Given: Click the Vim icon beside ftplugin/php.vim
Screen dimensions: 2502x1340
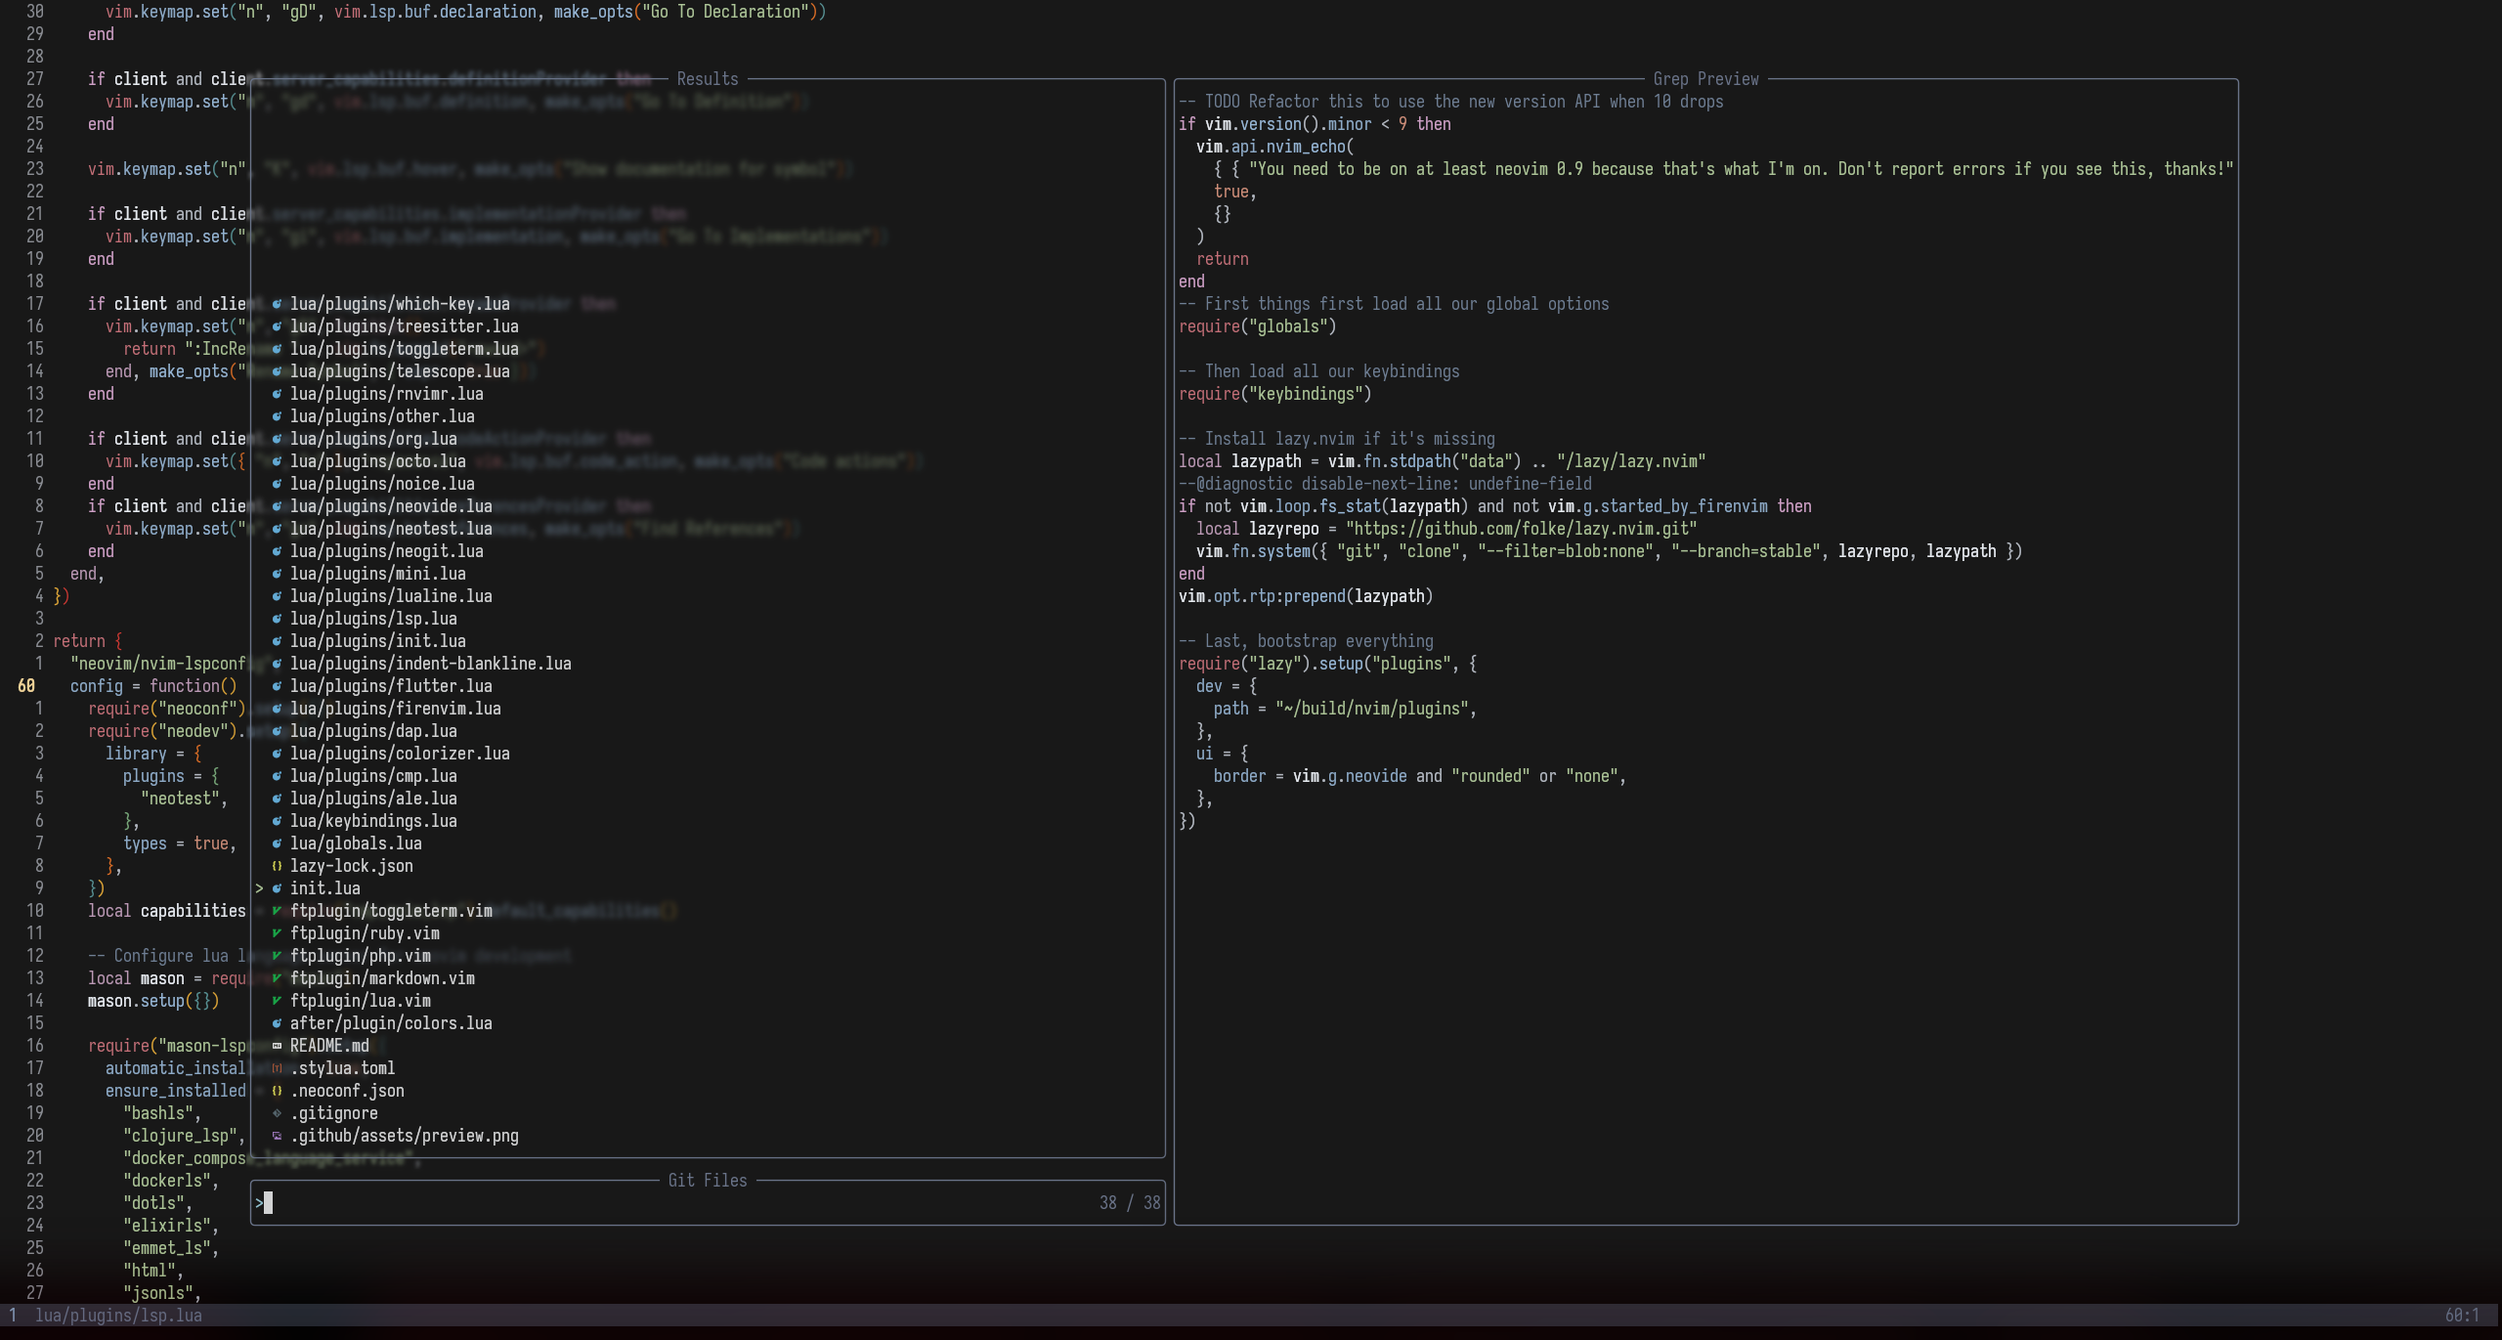Looking at the screenshot, I should [277, 956].
